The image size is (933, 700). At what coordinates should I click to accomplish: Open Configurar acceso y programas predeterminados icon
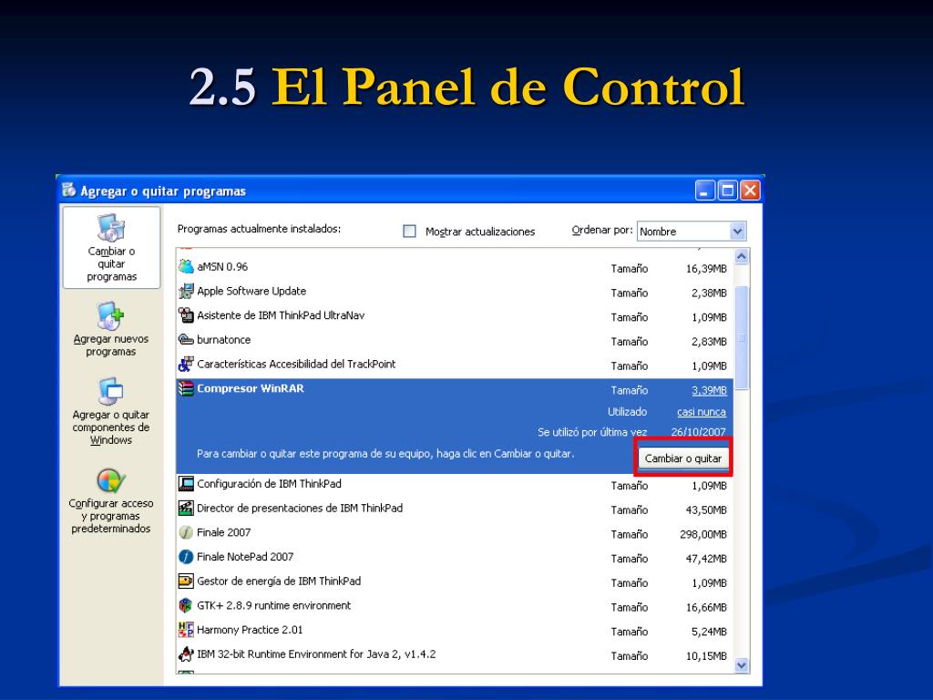click(x=110, y=480)
